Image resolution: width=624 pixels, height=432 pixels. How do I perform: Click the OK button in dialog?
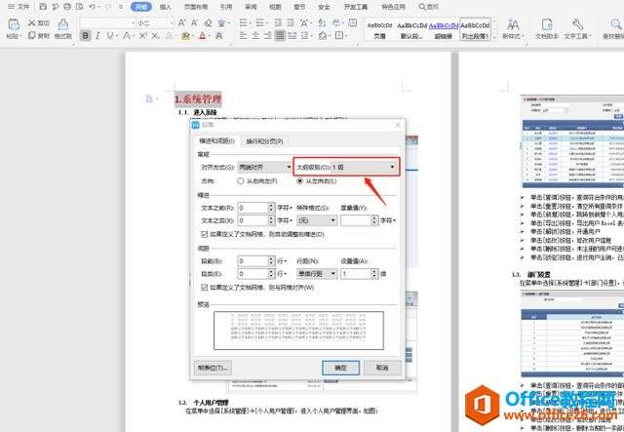click(x=340, y=368)
